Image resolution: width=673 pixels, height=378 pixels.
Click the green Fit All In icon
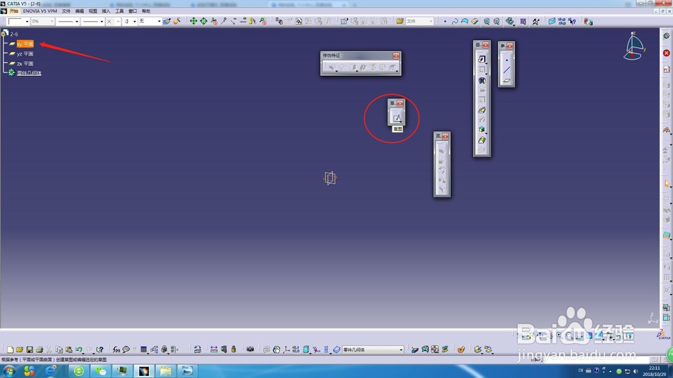pos(194,21)
